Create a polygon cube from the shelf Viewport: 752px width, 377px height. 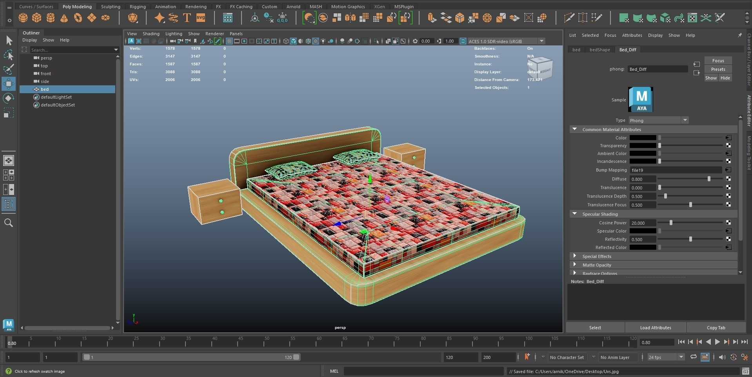(37, 18)
